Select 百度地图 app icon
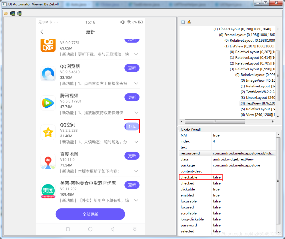Screen dimensions: 285x239 tap(48, 161)
